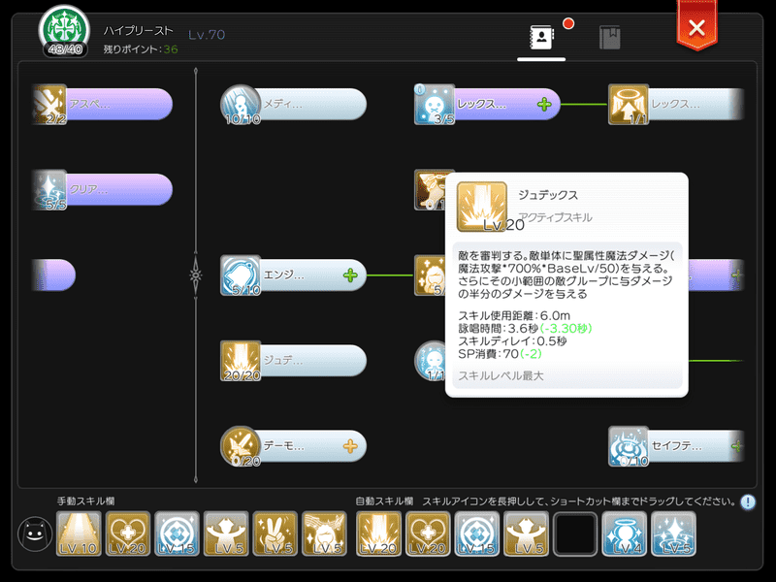Select LV.10 manual skill slot
Image resolution: width=776 pixels, height=582 pixels.
click(x=79, y=534)
